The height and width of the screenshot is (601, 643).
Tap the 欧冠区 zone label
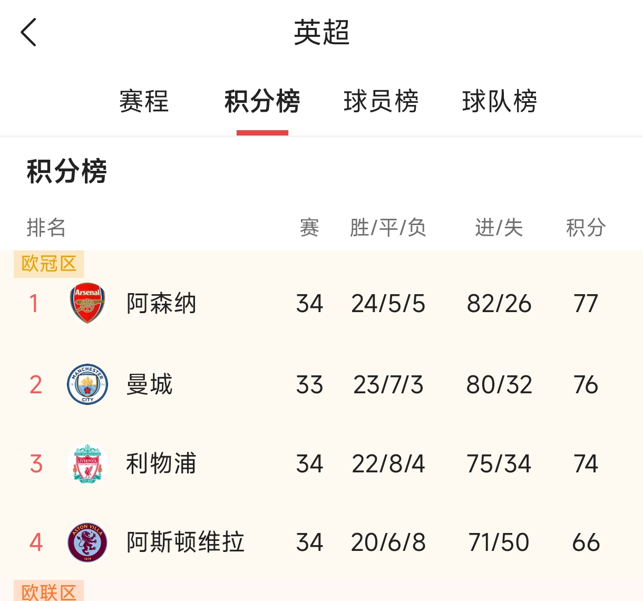49,264
